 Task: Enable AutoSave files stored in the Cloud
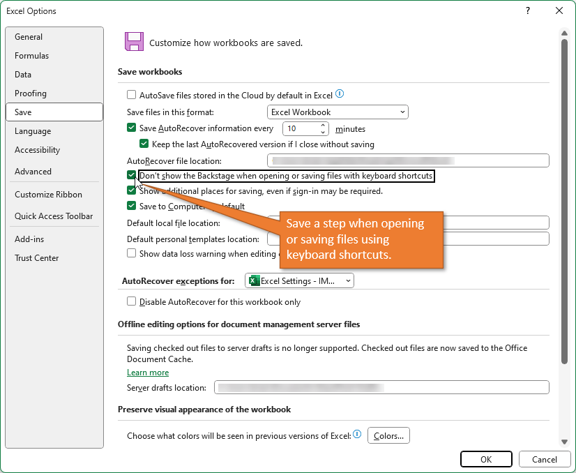[132, 95]
